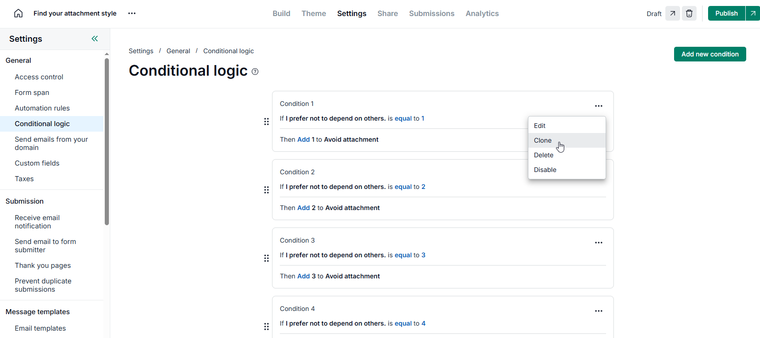Collapse the Settings sidebar with double chevron

tap(95, 39)
